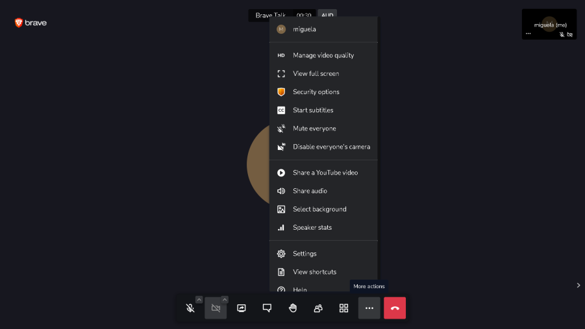Open the participants panel icon
This screenshot has height=329, width=585.
[x=318, y=308]
